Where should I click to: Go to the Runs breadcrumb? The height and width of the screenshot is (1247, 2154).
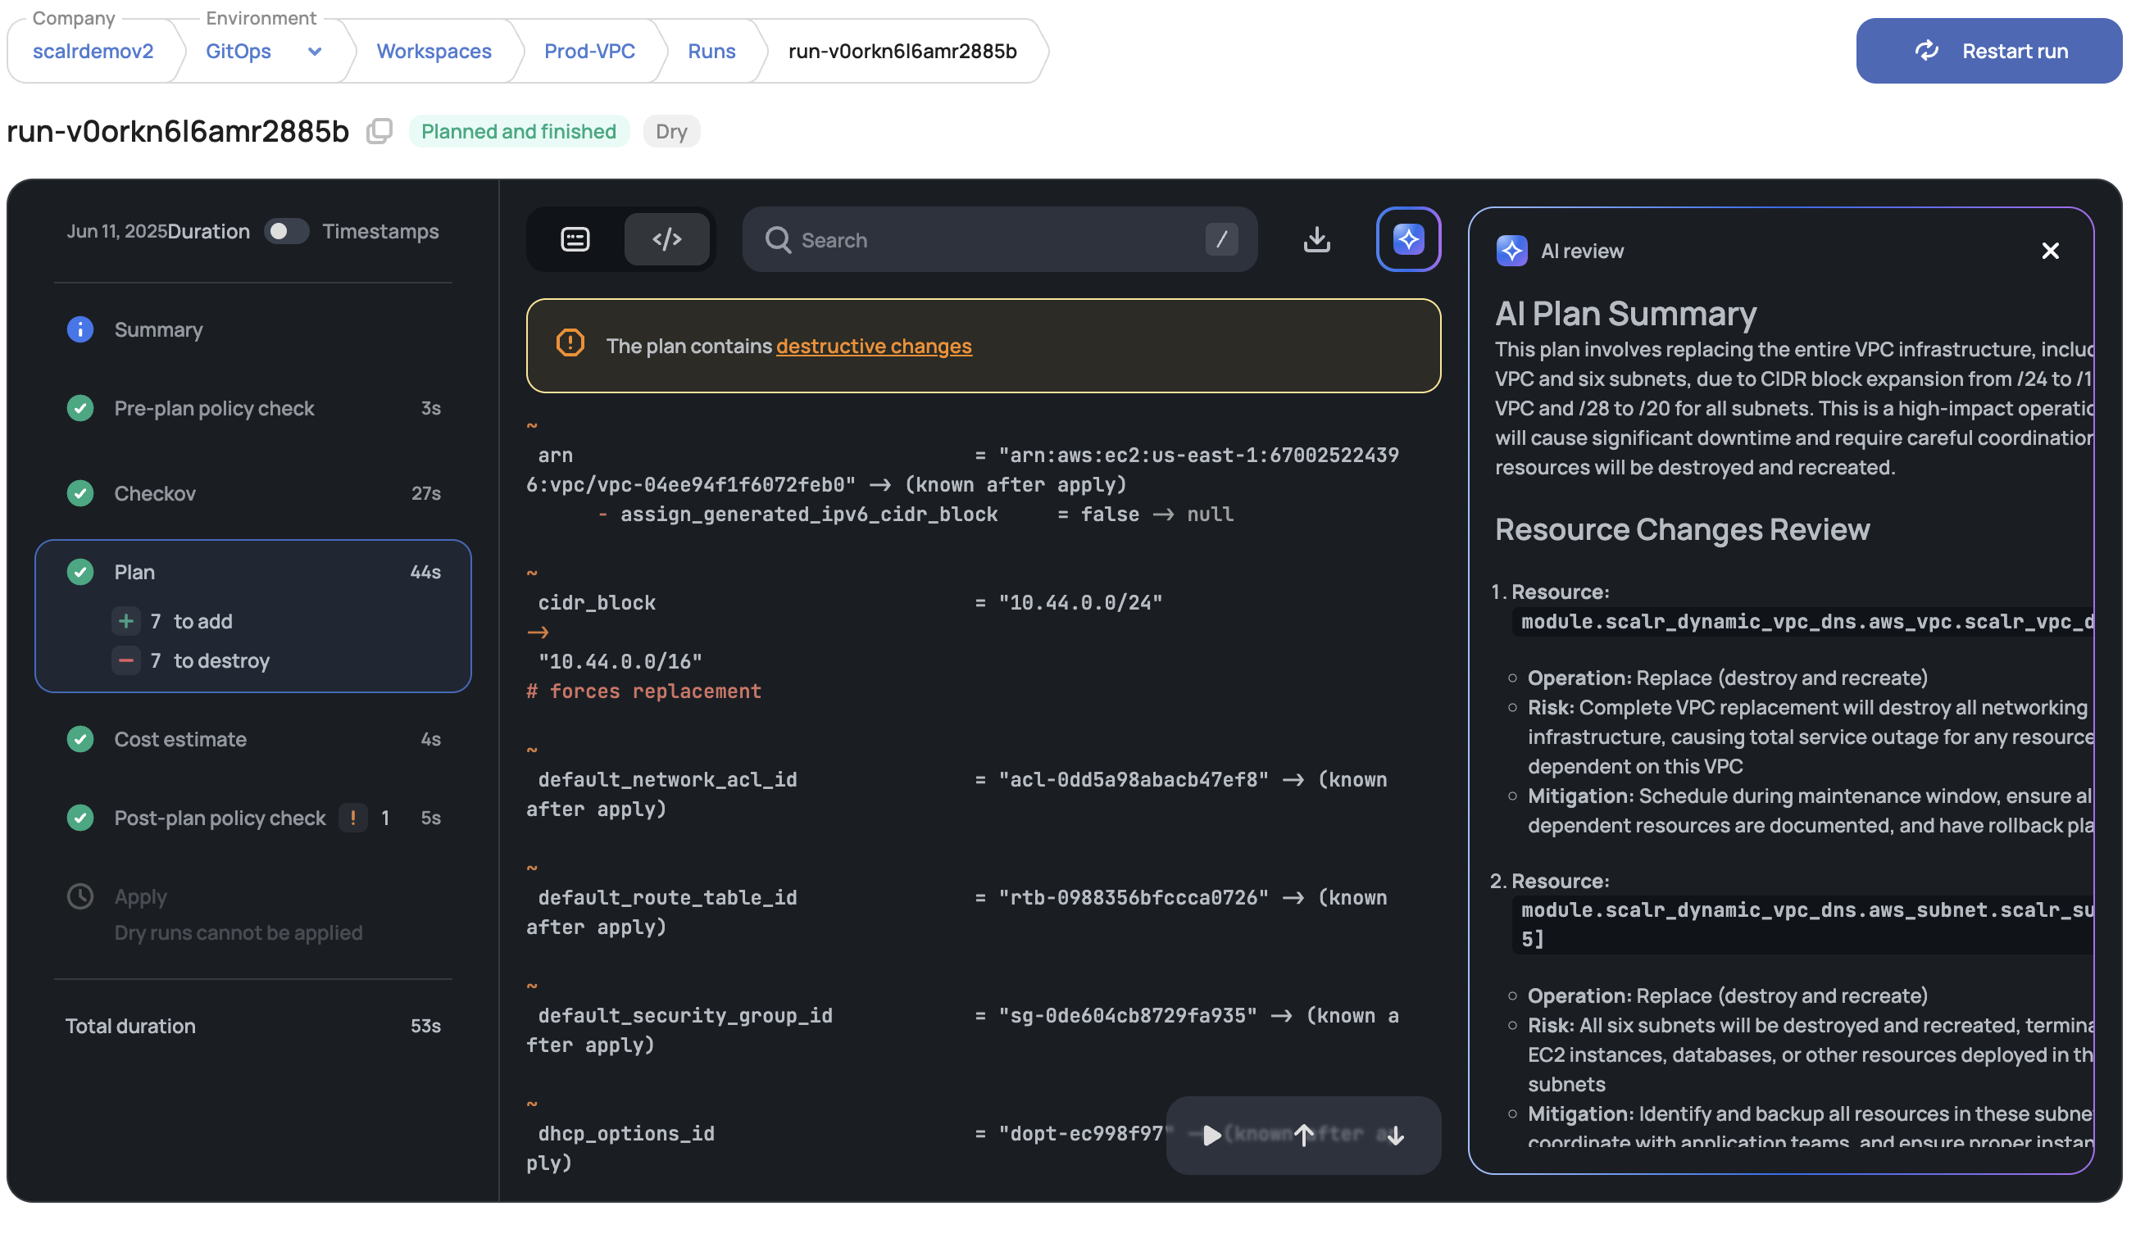click(x=711, y=52)
